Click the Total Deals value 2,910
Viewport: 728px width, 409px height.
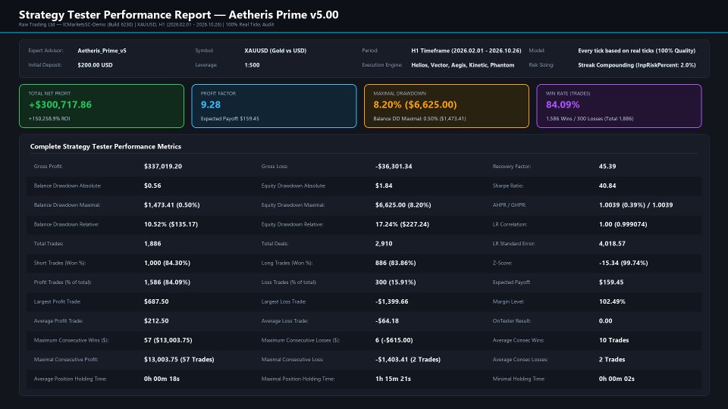384,243
